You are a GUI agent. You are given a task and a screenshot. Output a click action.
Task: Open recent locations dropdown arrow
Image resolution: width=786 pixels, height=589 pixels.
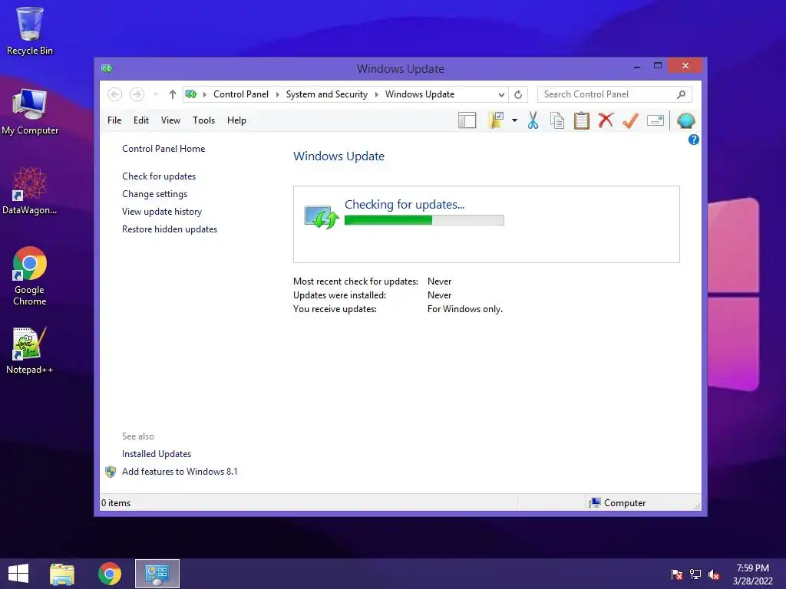point(155,94)
